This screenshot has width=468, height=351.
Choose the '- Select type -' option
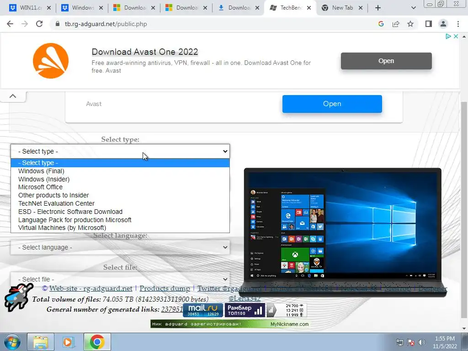120,163
